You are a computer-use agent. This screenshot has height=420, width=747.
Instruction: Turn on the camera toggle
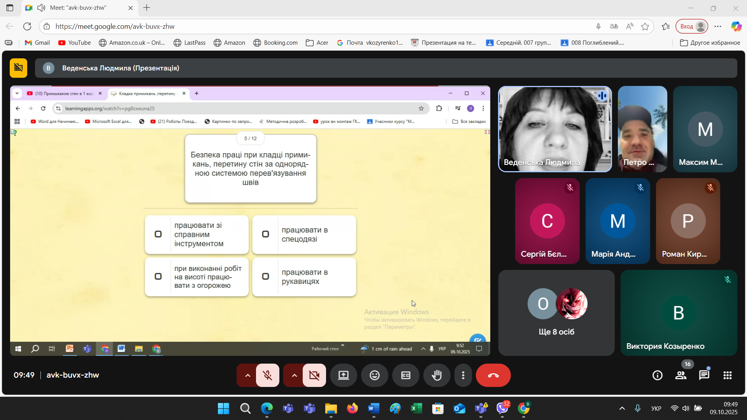(x=314, y=375)
